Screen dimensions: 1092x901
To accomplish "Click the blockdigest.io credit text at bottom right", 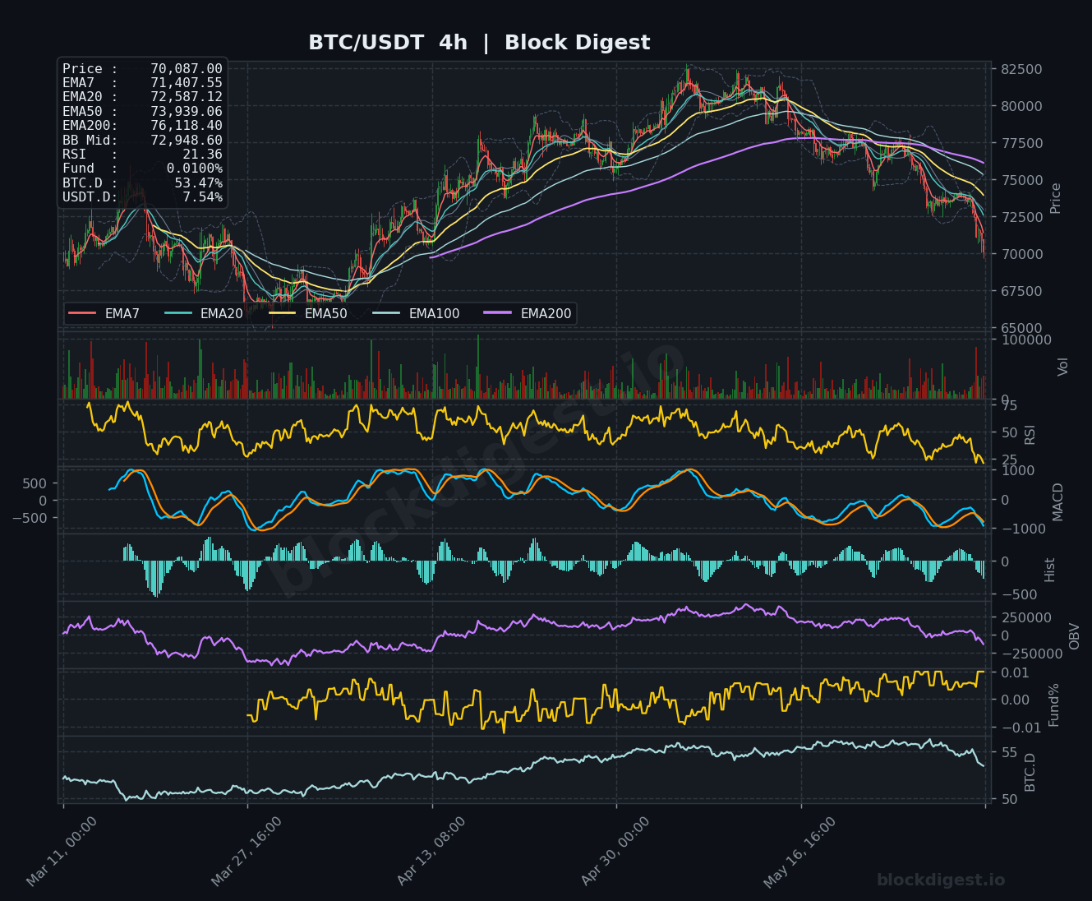I will point(941,880).
